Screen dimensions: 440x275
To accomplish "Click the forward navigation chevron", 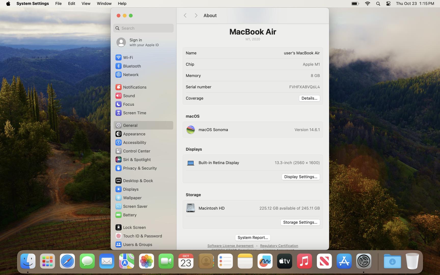I will tap(196, 16).
